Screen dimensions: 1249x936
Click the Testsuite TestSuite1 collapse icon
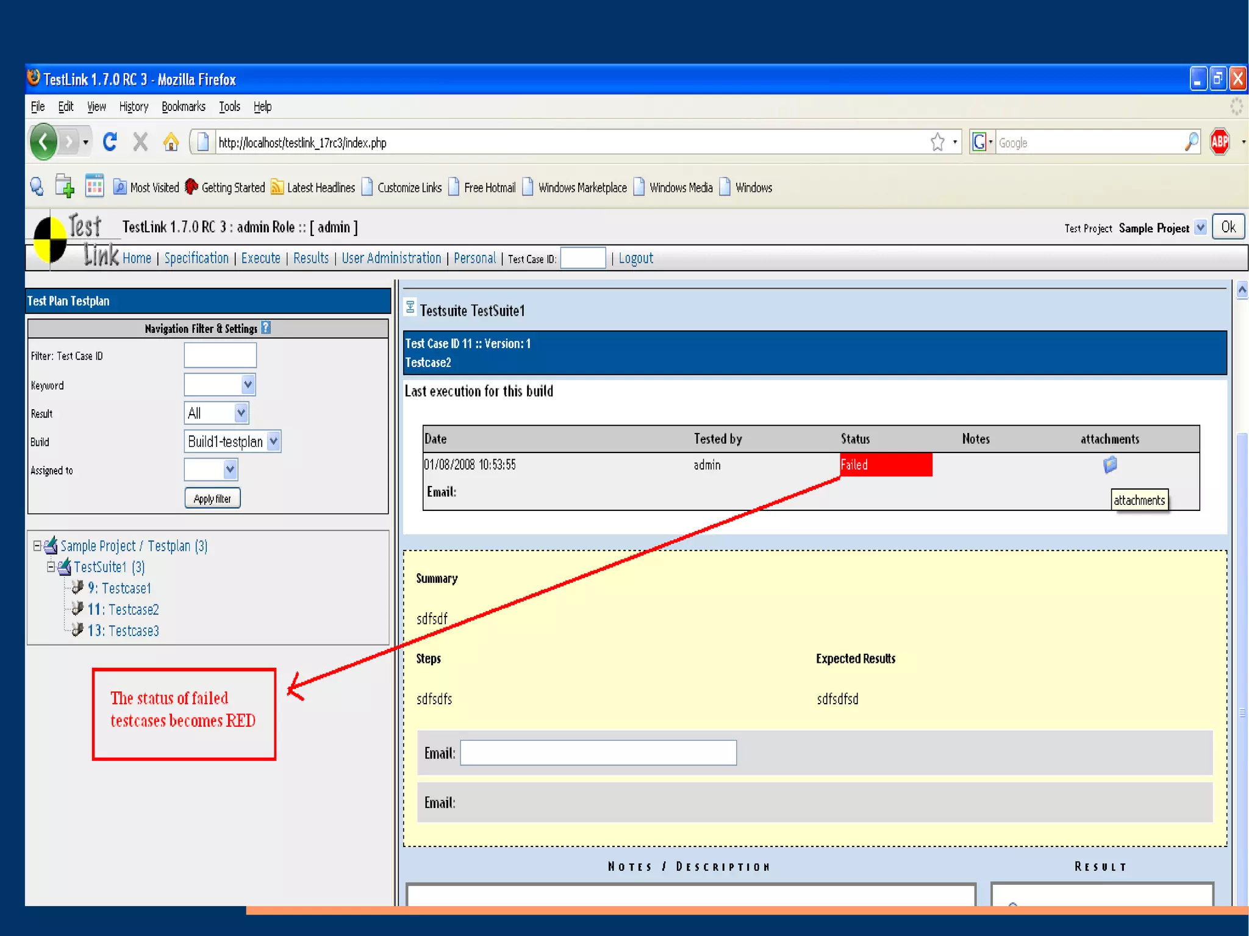click(x=410, y=307)
